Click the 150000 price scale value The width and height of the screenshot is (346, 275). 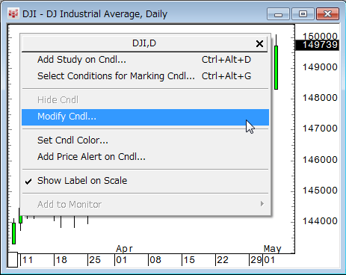point(320,37)
